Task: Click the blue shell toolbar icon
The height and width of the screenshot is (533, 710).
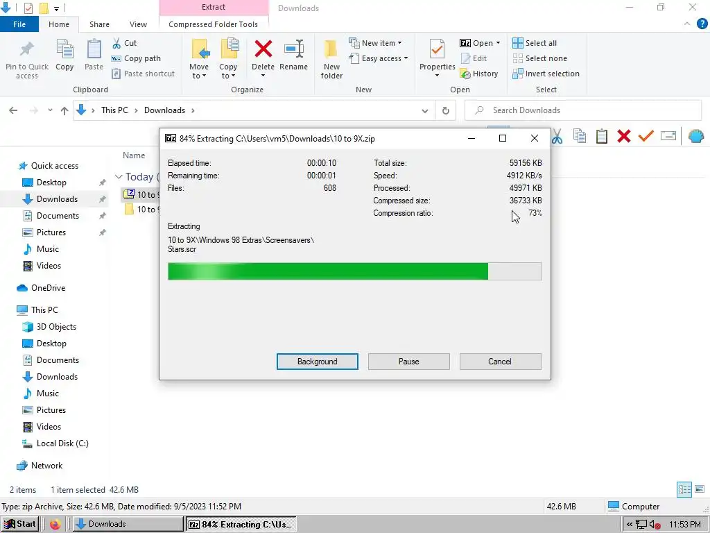Action: 696,136
